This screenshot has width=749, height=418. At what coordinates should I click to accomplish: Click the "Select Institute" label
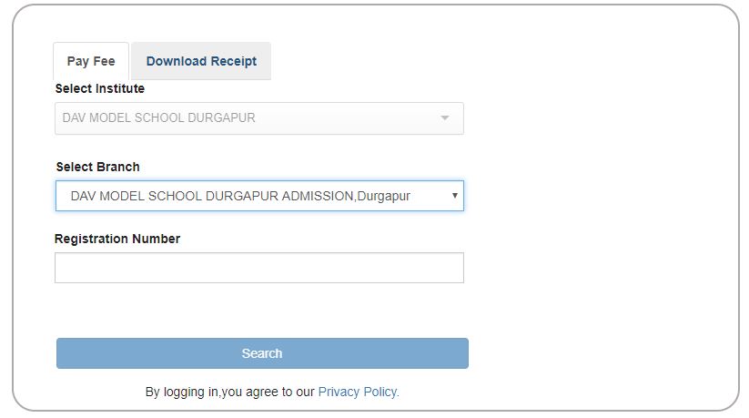[x=100, y=88]
